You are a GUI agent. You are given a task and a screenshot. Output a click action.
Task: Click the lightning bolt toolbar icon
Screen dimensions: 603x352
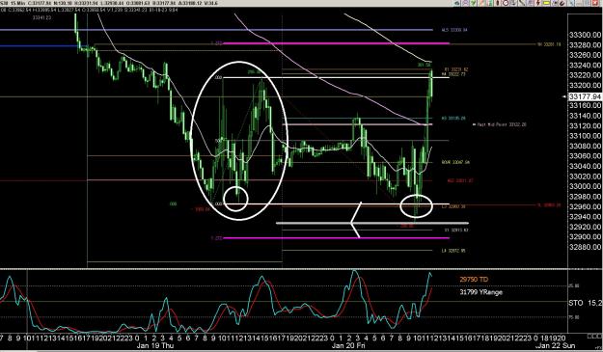coord(538,3)
